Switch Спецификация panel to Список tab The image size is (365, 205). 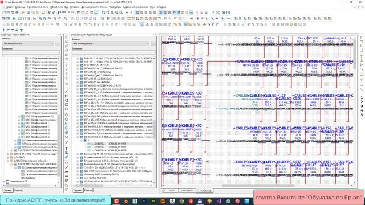88,190
